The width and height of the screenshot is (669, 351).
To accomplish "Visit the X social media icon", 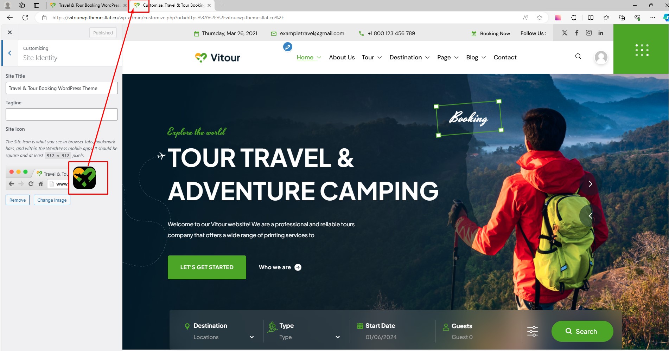I will [565, 33].
